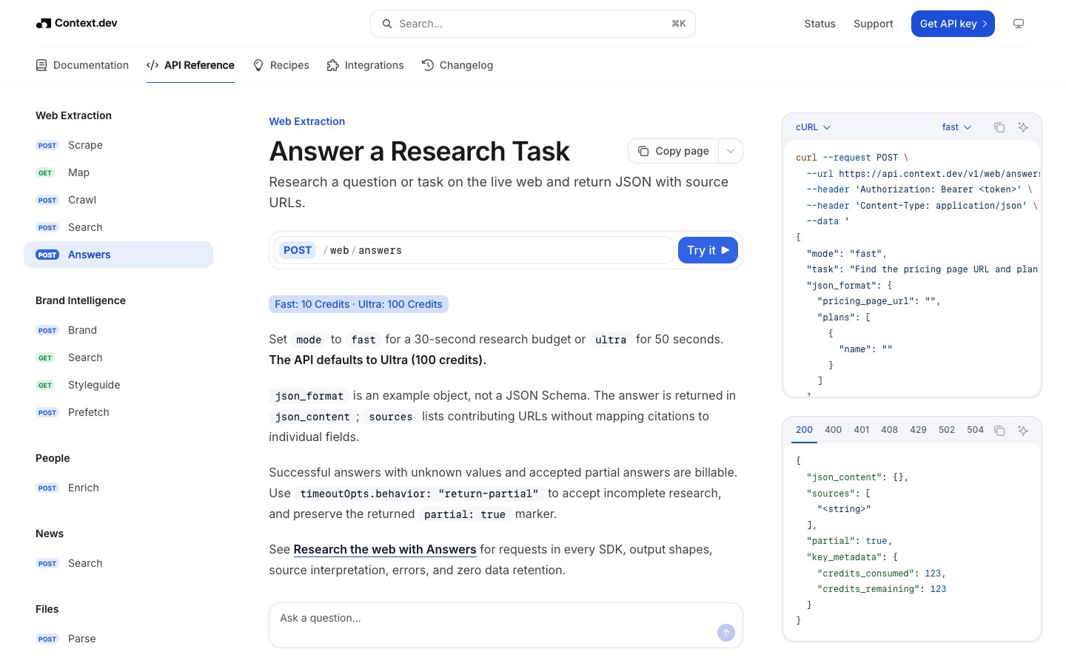Viewport: 1066px width, 666px height.
Task: Click the Integrations puzzle icon
Action: 333,65
